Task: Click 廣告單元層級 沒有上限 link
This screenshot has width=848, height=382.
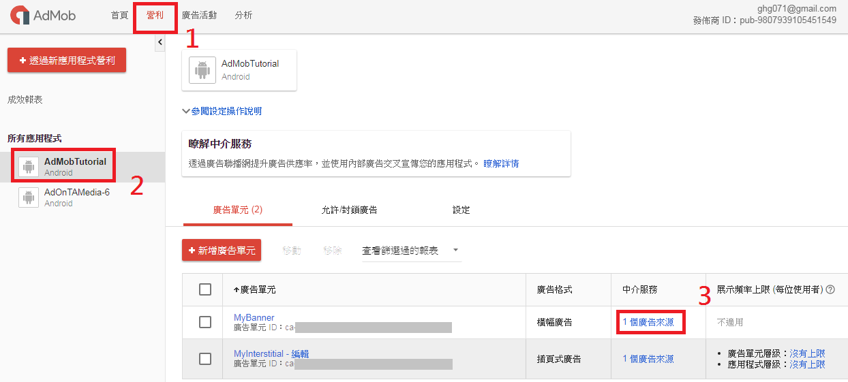Action: [x=807, y=353]
